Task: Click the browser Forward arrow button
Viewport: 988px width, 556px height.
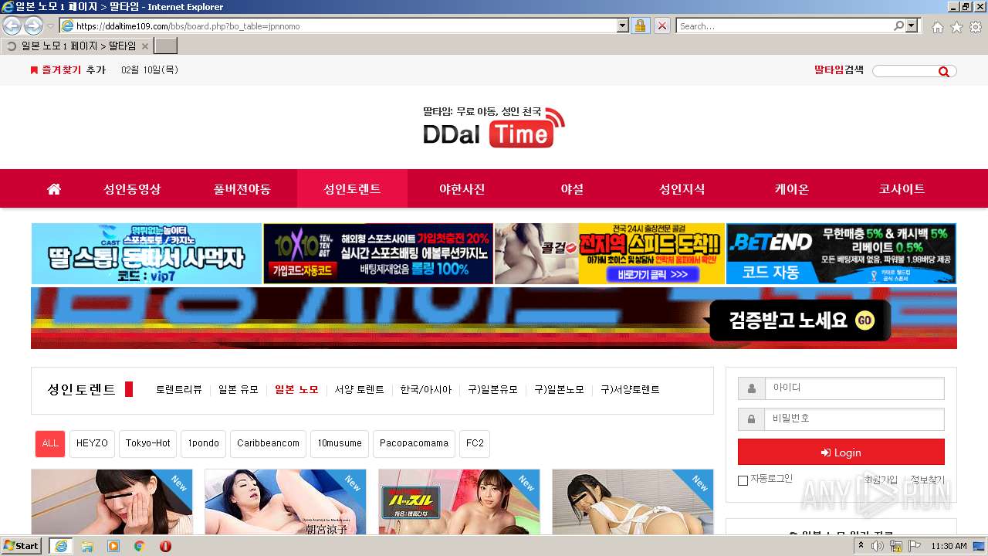Action: click(33, 25)
